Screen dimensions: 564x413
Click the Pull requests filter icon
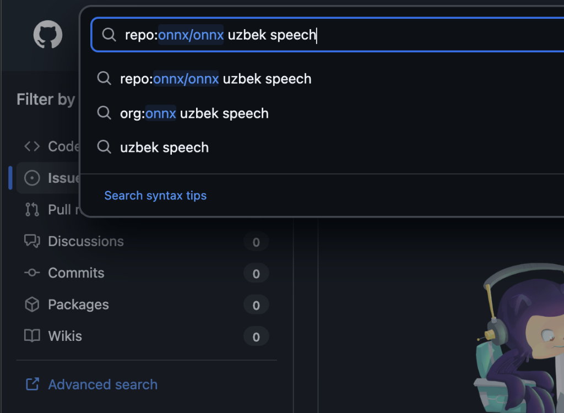[x=32, y=210]
